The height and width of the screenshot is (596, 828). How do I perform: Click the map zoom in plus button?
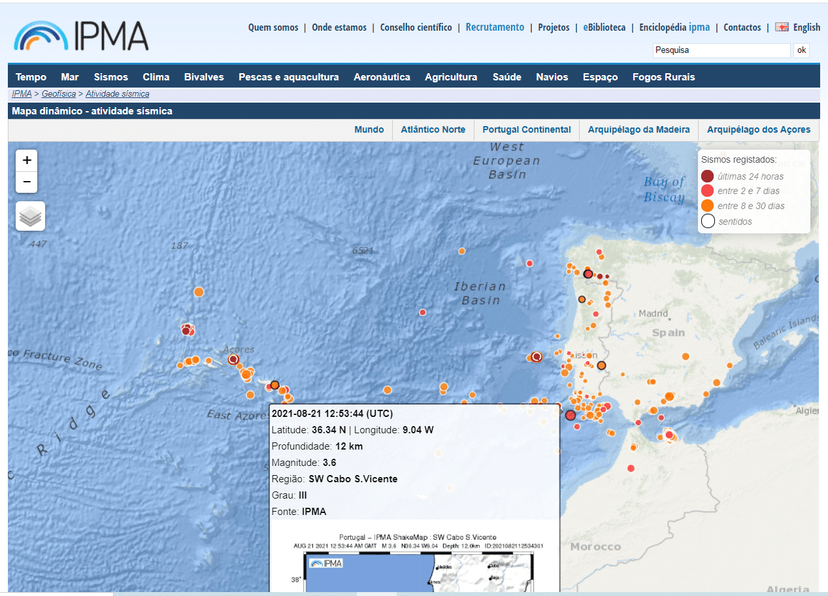point(27,160)
